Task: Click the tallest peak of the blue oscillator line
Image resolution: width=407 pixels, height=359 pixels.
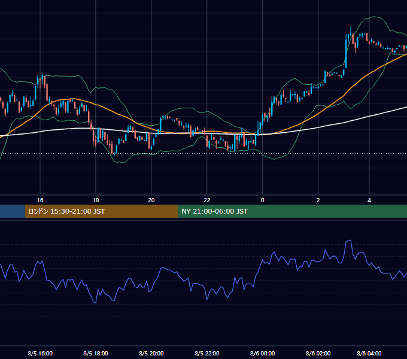Action: click(350, 241)
